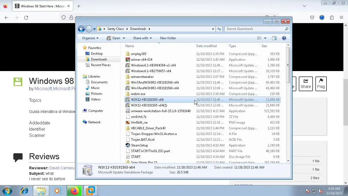Click the file list vertical scrollbar

click(x=288, y=65)
